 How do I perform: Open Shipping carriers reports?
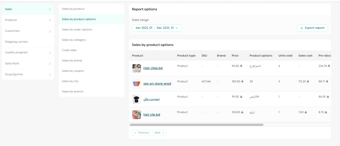pyautogui.click(x=16, y=42)
